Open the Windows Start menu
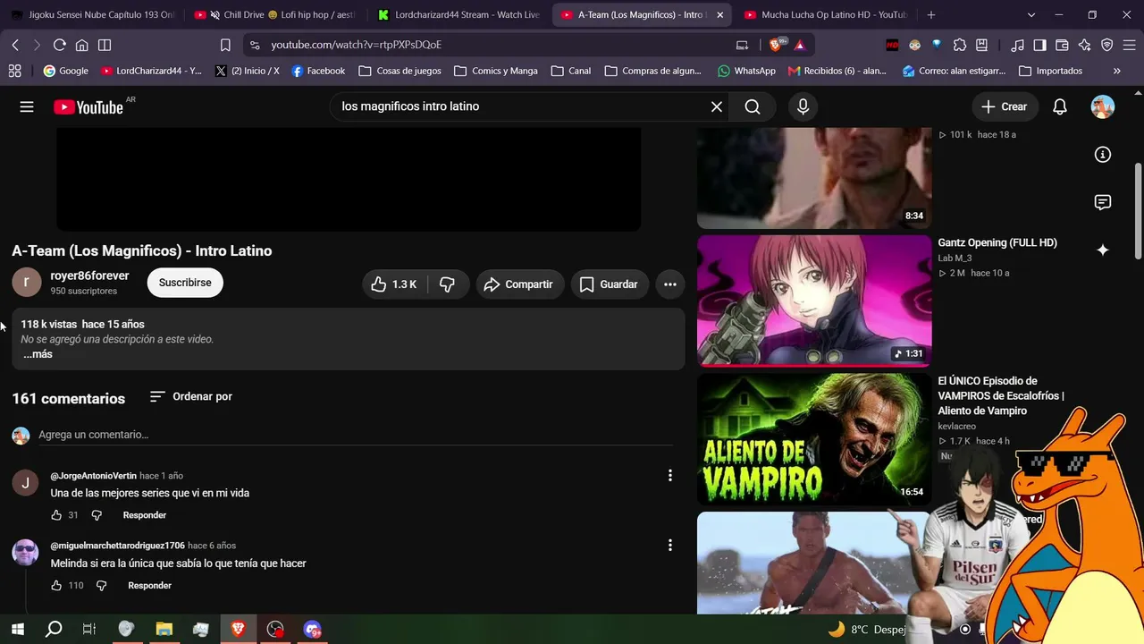Viewport: 1144px width, 644px height. (17, 630)
